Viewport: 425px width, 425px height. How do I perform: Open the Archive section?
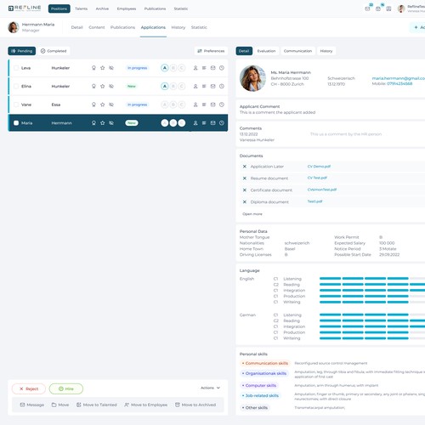[102, 8]
